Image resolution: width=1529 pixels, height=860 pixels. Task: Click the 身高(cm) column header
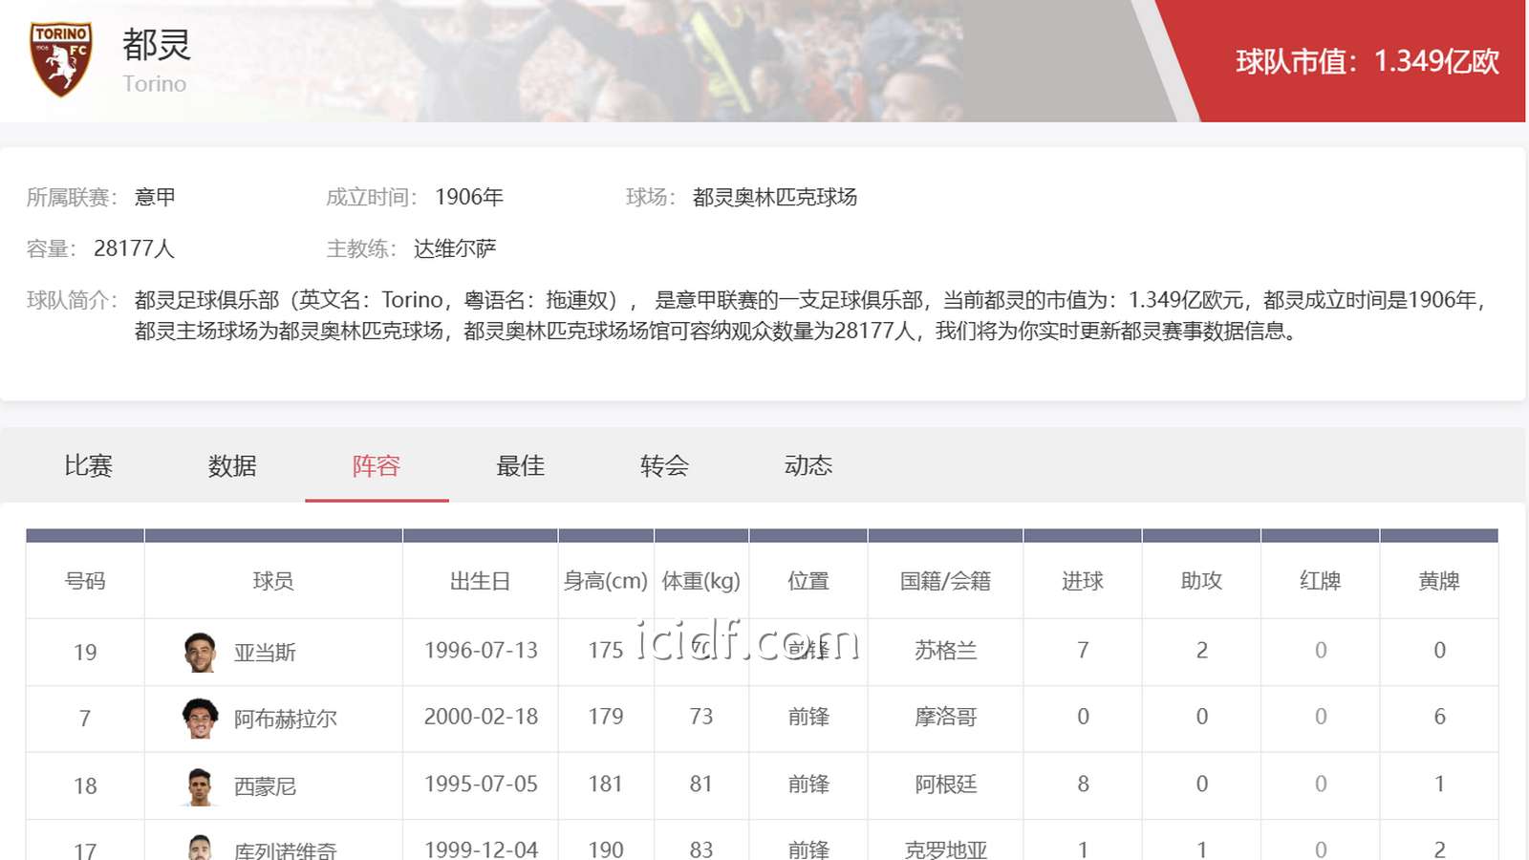pyautogui.click(x=606, y=581)
